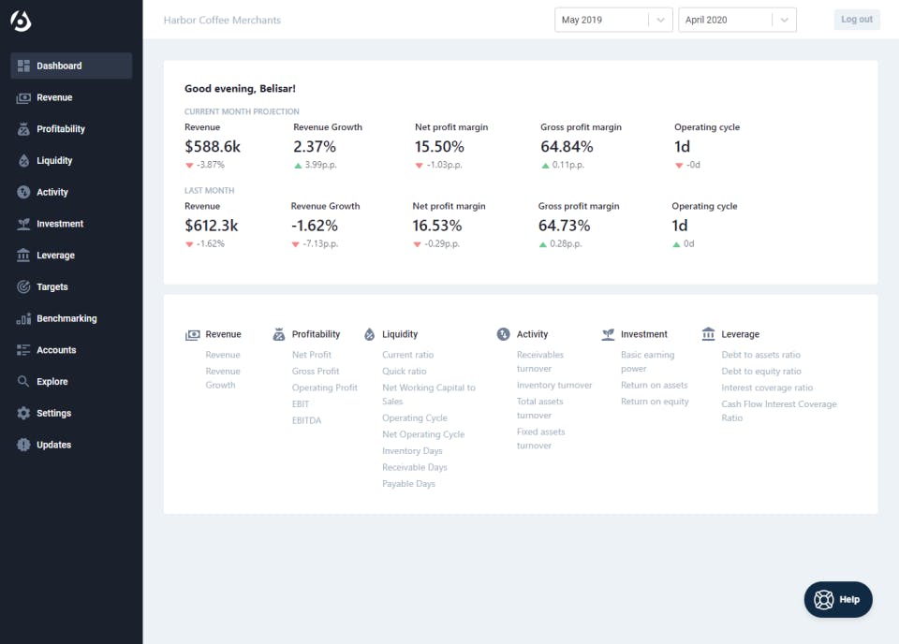Click the Activity icon in metrics panel

coord(504,334)
